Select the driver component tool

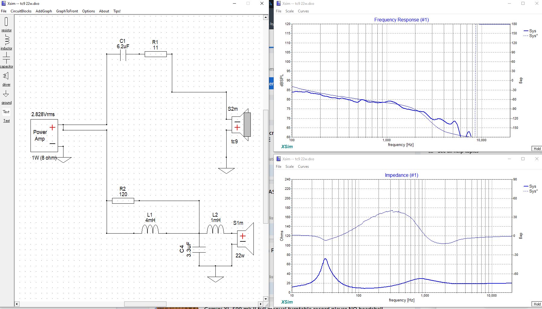click(6, 79)
